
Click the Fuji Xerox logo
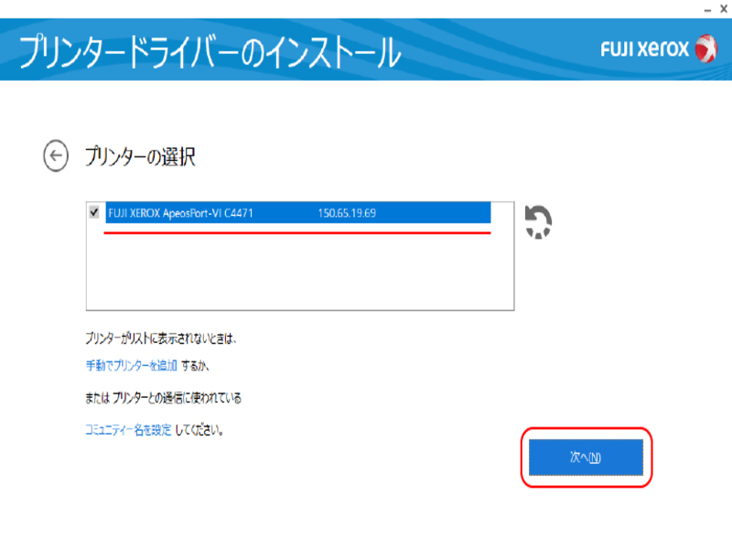tap(659, 48)
